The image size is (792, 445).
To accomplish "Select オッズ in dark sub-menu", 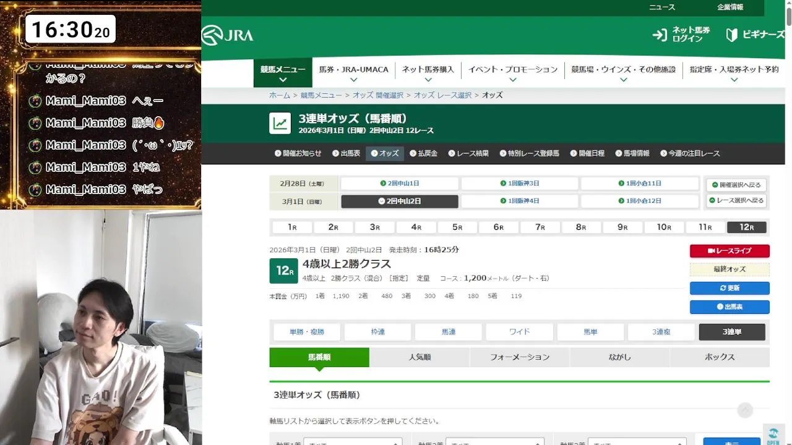I will 384,153.
